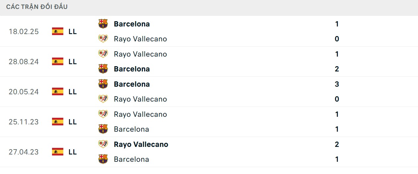Click Barcelona crest in 27.04.23 match
The width and height of the screenshot is (418, 174).
click(103, 159)
